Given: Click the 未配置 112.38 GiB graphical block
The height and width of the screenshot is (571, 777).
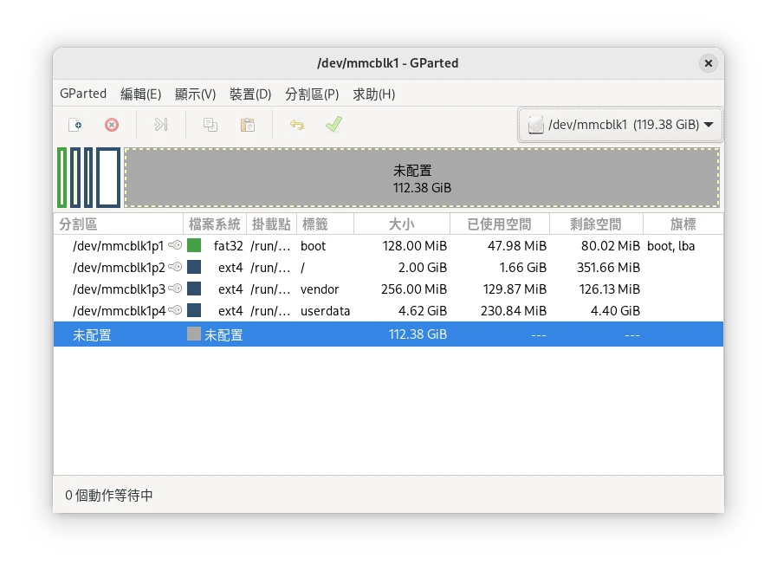Looking at the screenshot, I should [422, 178].
